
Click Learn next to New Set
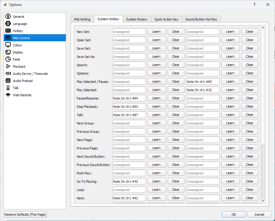156,31
